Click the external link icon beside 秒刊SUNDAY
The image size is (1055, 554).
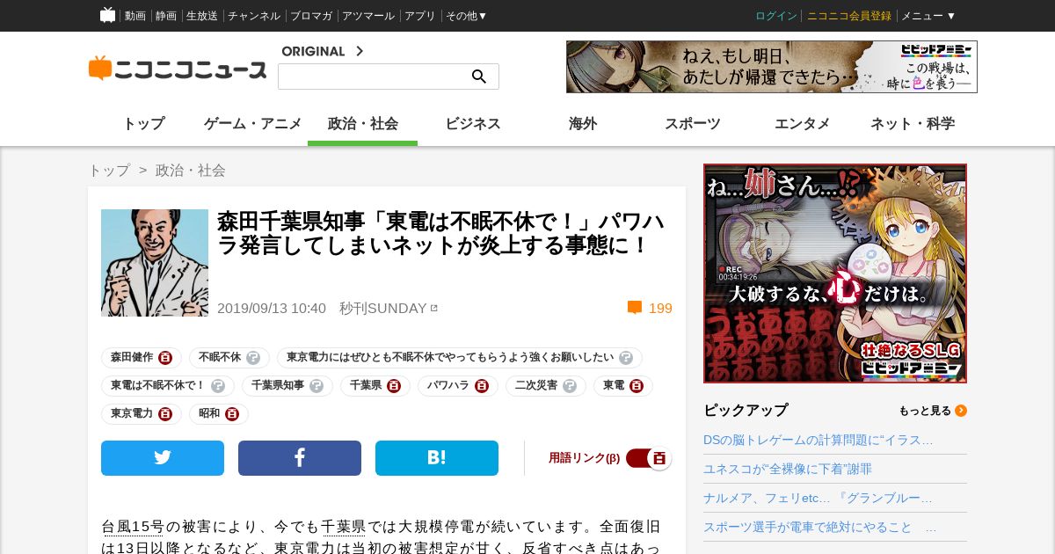(x=434, y=308)
